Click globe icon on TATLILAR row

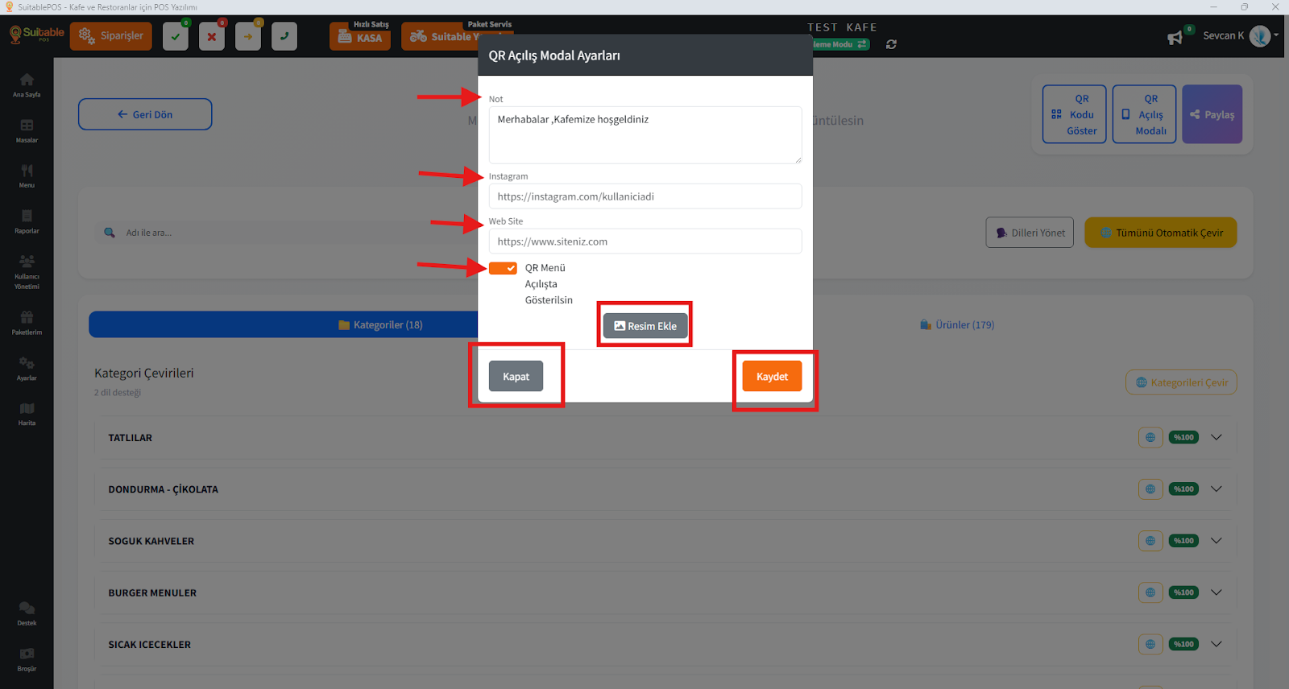[x=1150, y=438]
